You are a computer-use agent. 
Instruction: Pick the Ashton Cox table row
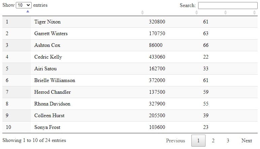[130, 45]
